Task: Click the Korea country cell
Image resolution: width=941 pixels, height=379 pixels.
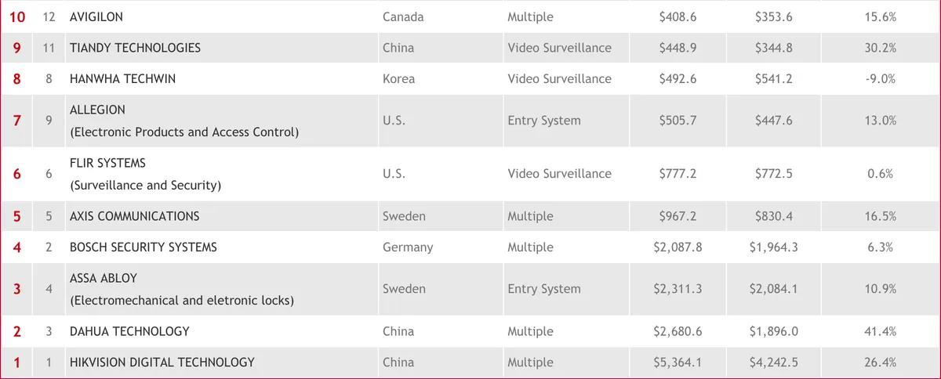Action: [399, 79]
